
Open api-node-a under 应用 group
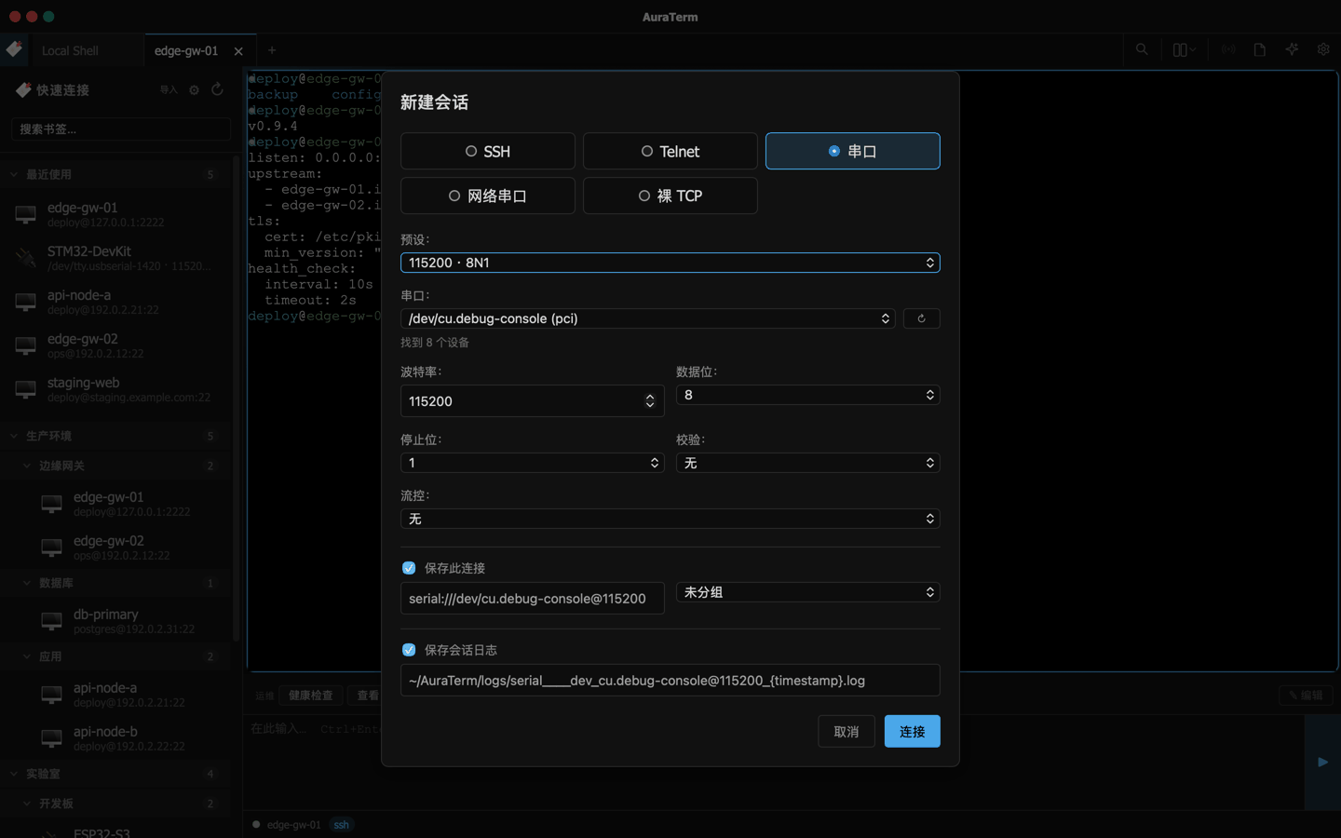click(x=116, y=695)
